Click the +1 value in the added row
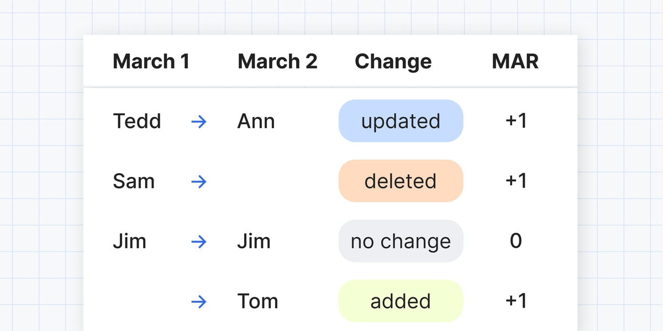This screenshot has width=663, height=331. [516, 301]
